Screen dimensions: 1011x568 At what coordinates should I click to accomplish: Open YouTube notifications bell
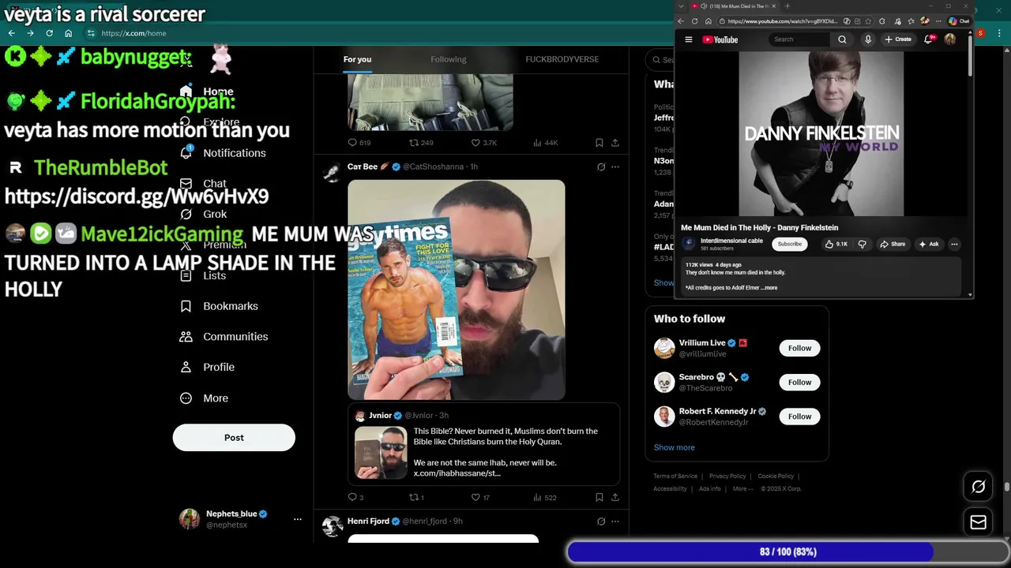pos(929,39)
